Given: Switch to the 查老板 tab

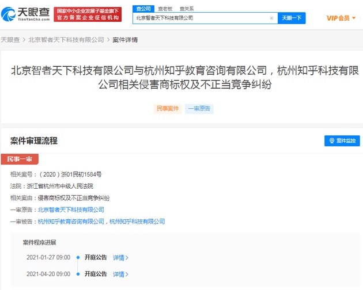Looking at the screenshot, I should pos(165,9).
